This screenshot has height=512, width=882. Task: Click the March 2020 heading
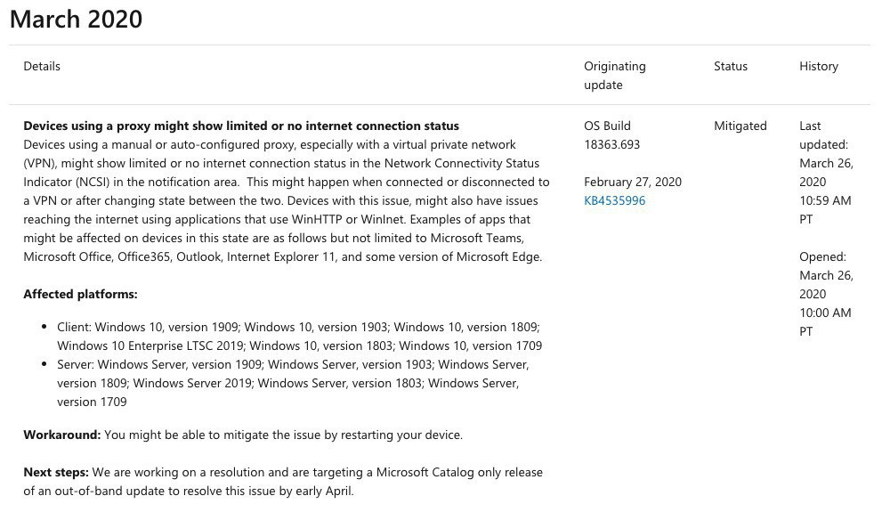click(x=76, y=19)
